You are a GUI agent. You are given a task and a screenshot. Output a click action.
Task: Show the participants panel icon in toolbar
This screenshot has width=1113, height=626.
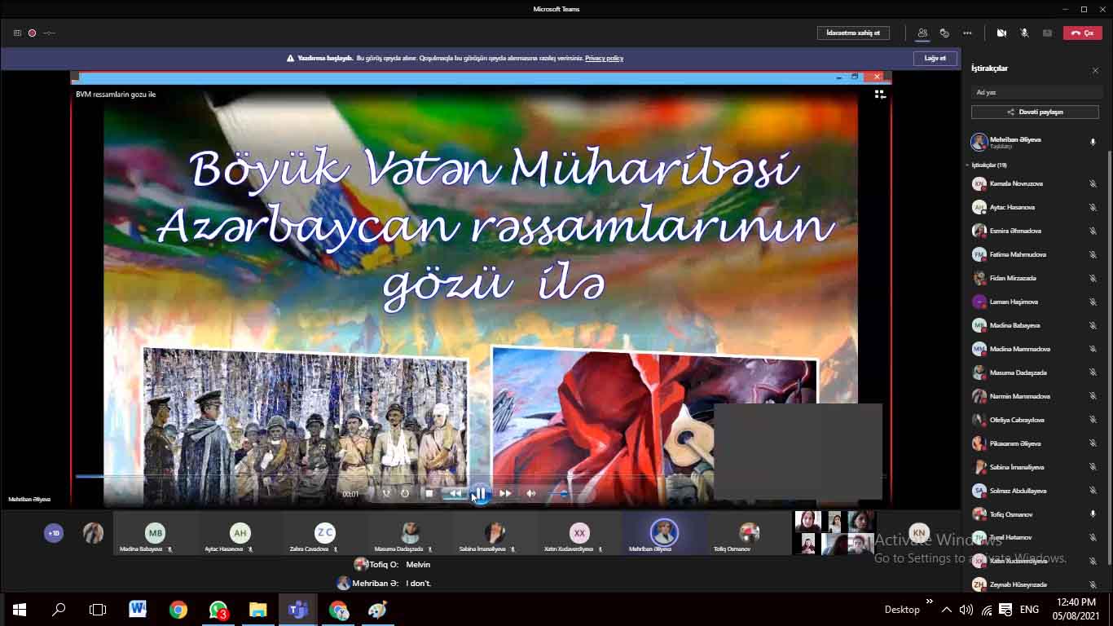coord(922,33)
